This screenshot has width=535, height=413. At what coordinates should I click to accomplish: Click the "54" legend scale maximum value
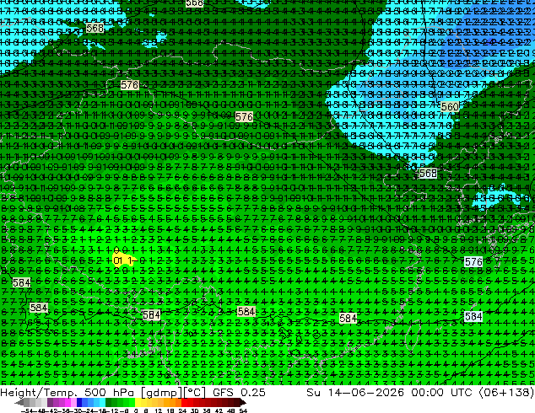coord(243,410)
